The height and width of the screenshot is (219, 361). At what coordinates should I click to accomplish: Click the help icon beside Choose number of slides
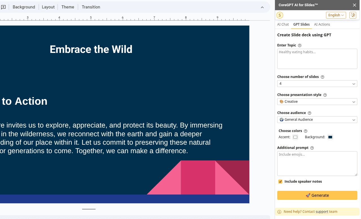(x=322, y=77)
